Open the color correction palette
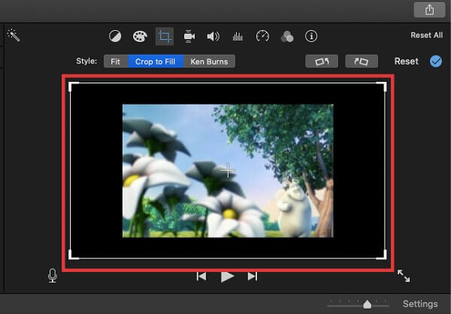The height and width of the screenshot is (314, 451). click(x=140, y=37)
